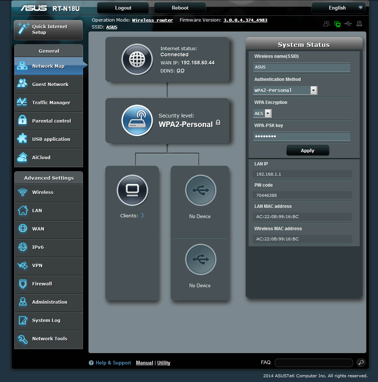
Task: Click the upper USB No Device icon
Action: [x=201, y=190]
